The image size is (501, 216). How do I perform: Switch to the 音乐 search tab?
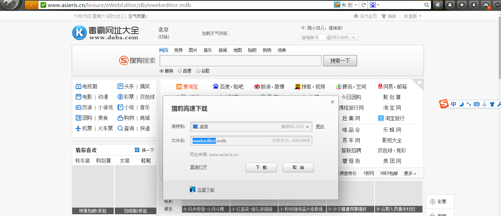tap(208, 50)
